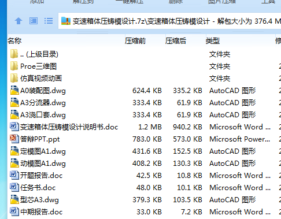Switch to the large icon view button
The width and height of the screenshot is (281, 219).
click(34, 21)
